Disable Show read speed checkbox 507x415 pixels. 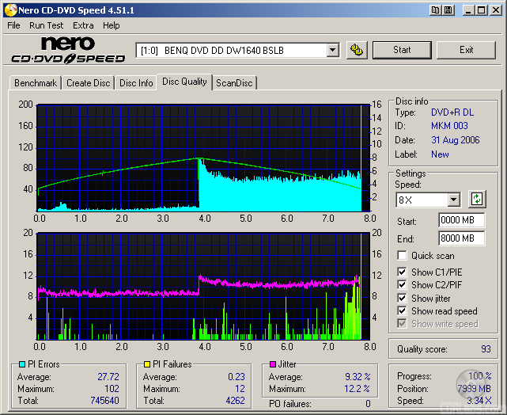403,311
